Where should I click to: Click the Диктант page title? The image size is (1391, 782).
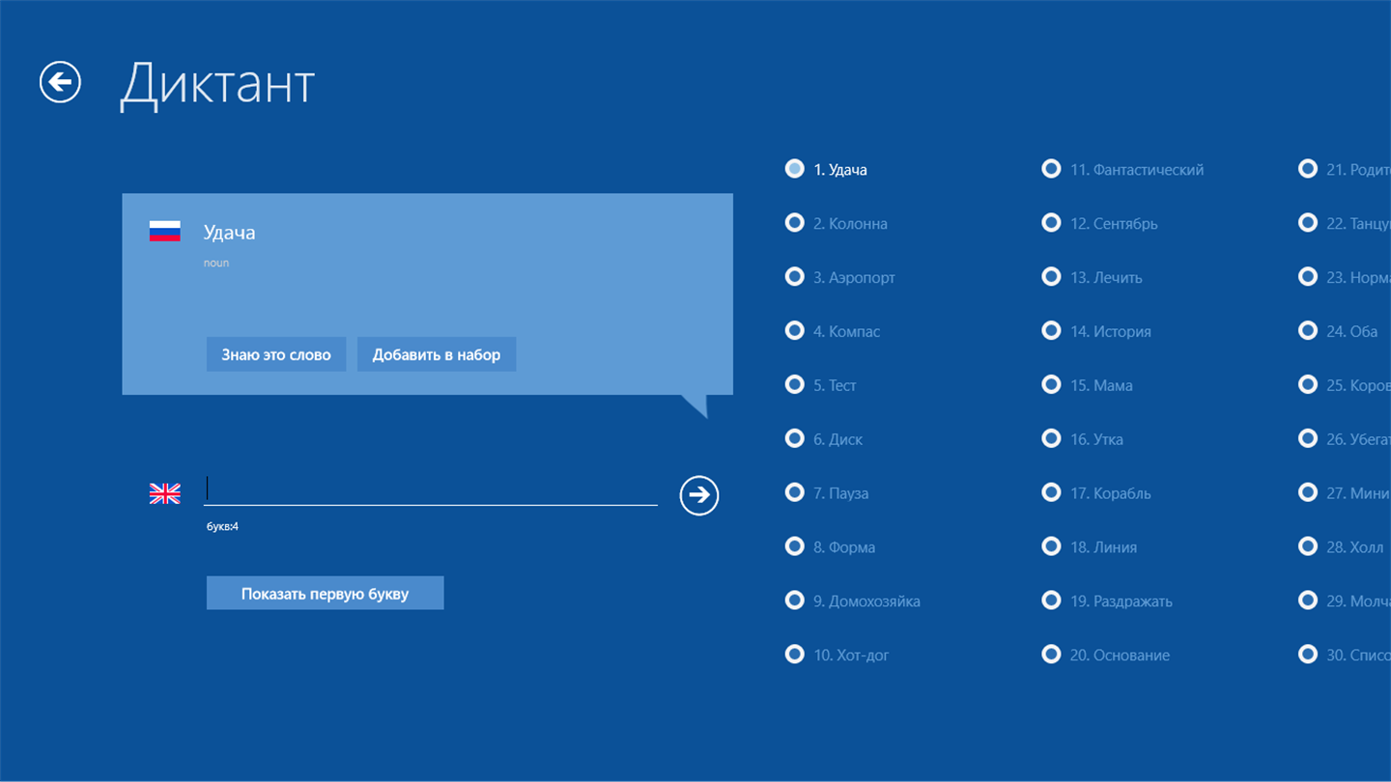(217, 84)
